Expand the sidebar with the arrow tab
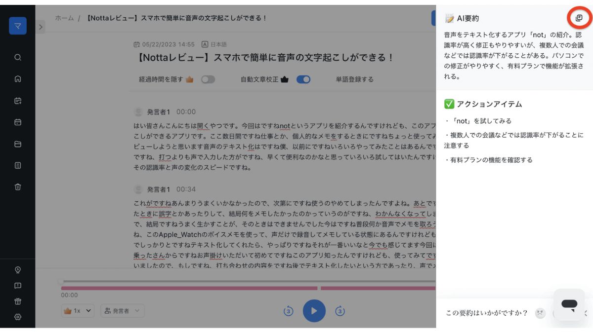 pos(41,27)
